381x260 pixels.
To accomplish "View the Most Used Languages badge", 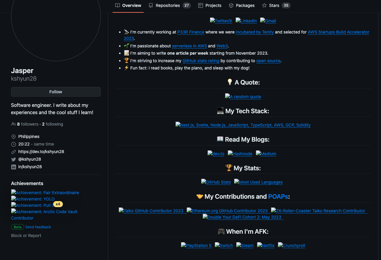I will 258,182.
